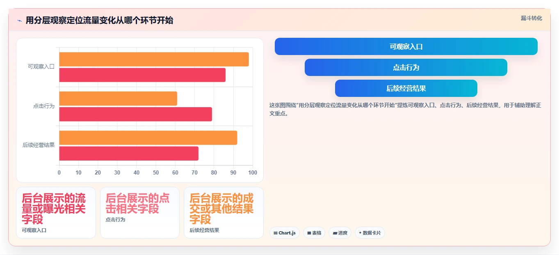
Task: Select the 数据卡片 tag pill
Action: (x=370, y=233)
